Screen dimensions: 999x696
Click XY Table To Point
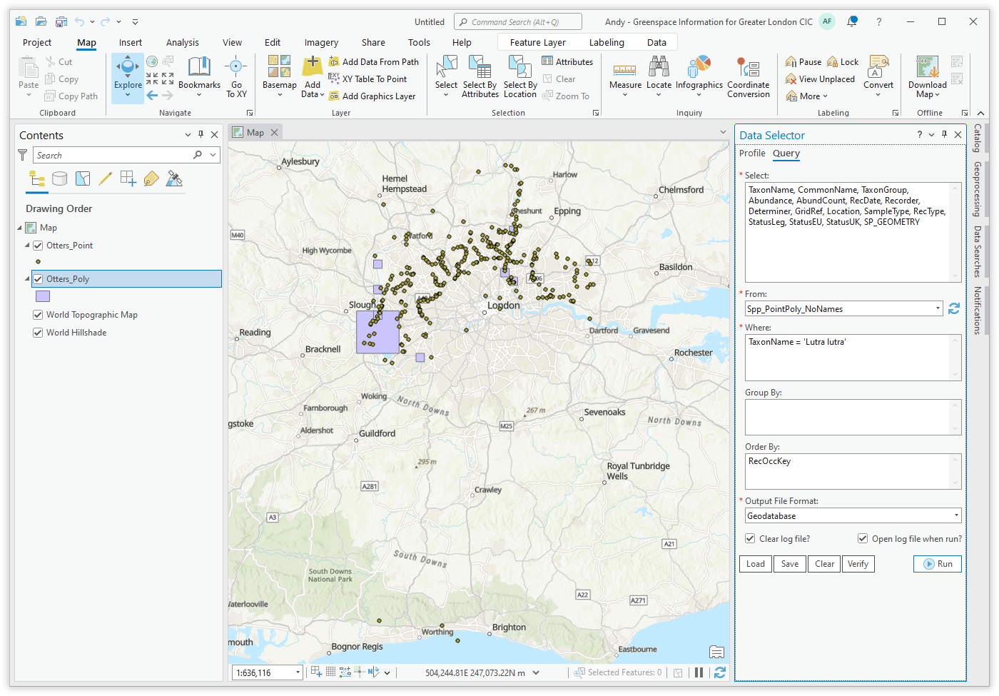367,79
